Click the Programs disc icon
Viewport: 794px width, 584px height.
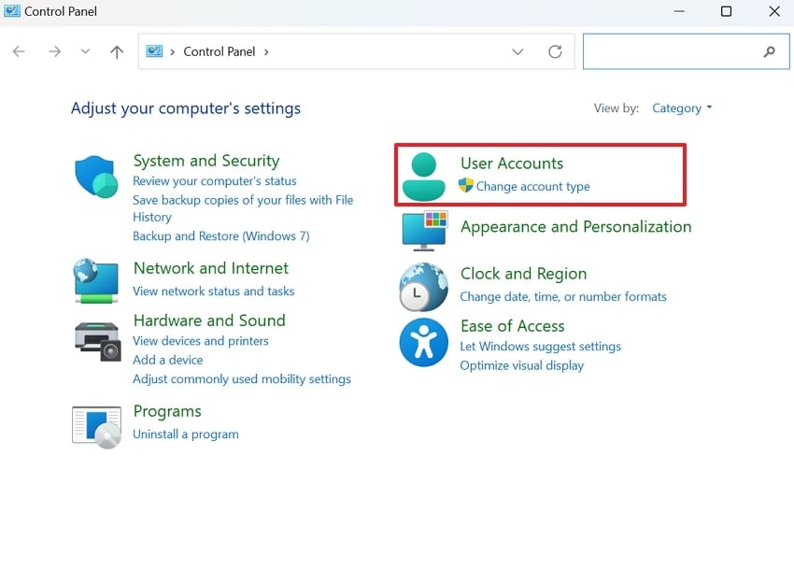tap(96, 427)
